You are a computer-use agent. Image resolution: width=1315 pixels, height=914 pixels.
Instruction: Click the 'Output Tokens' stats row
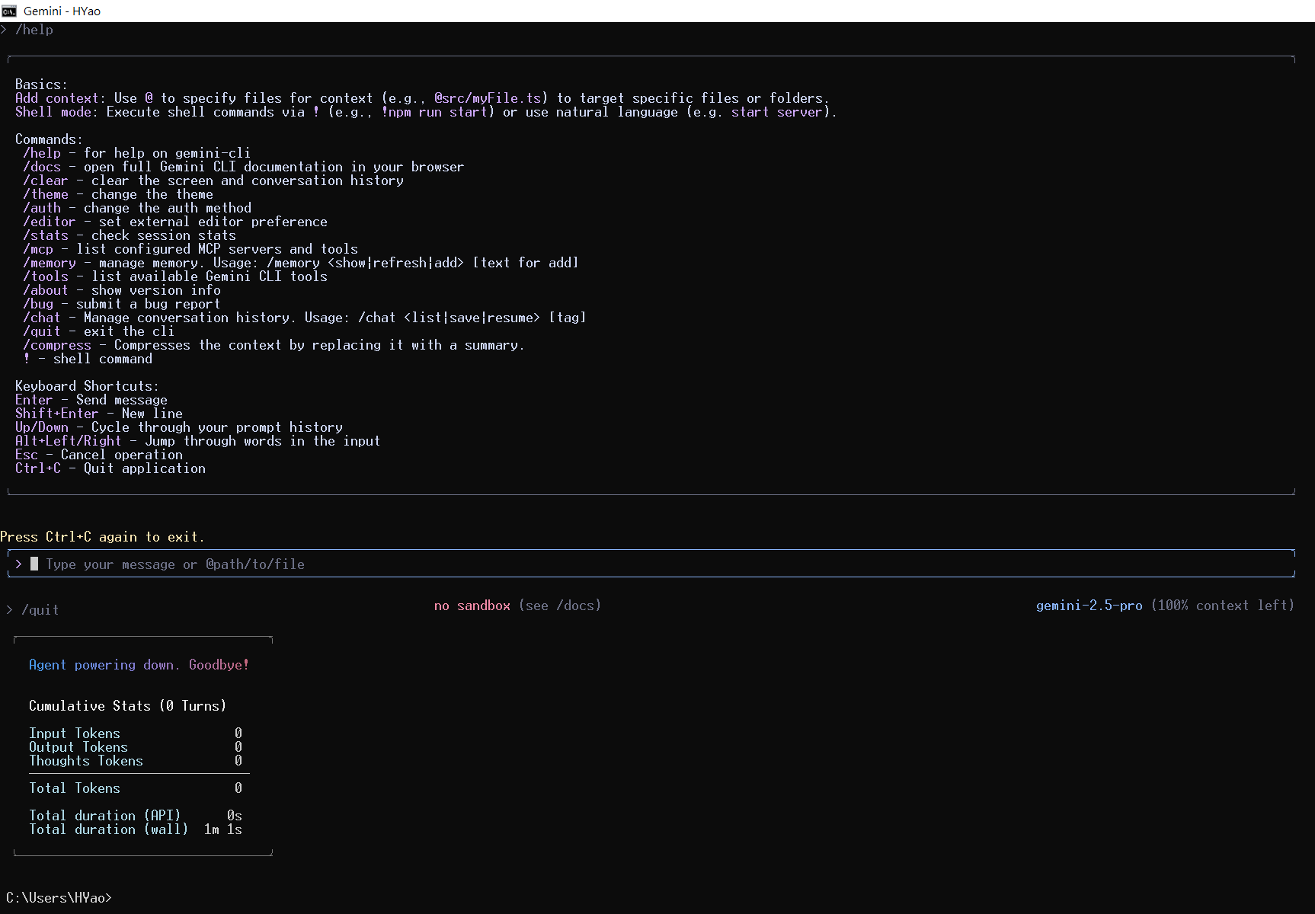pos(136,747)
